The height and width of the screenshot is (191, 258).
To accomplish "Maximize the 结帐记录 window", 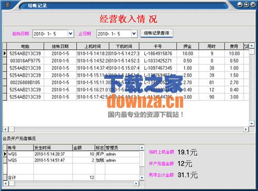I will 247,5.
